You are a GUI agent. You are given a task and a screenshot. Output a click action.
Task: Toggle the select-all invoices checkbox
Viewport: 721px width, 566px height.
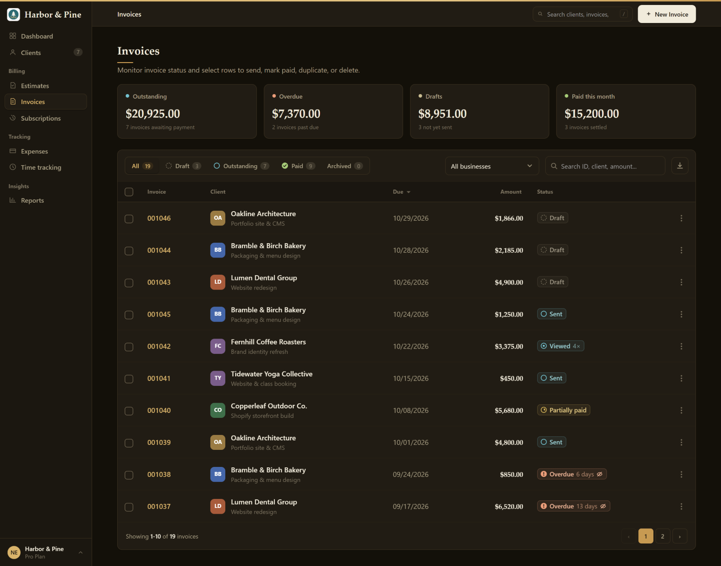[129, 192]
